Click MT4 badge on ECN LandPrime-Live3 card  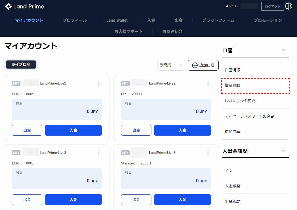[16, 153]
